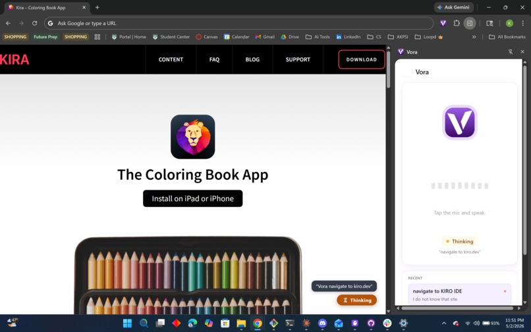Screen dimensions: 531x332
Task: Open File Explorer from taskbar
Action: coord(241,323)
